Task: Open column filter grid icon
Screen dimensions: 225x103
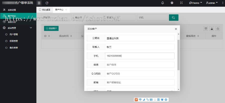Action: 206,29
